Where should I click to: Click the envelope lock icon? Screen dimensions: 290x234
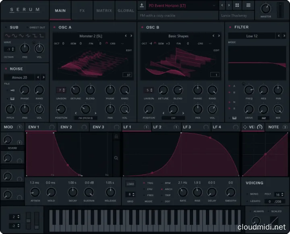tap(116, 137)
